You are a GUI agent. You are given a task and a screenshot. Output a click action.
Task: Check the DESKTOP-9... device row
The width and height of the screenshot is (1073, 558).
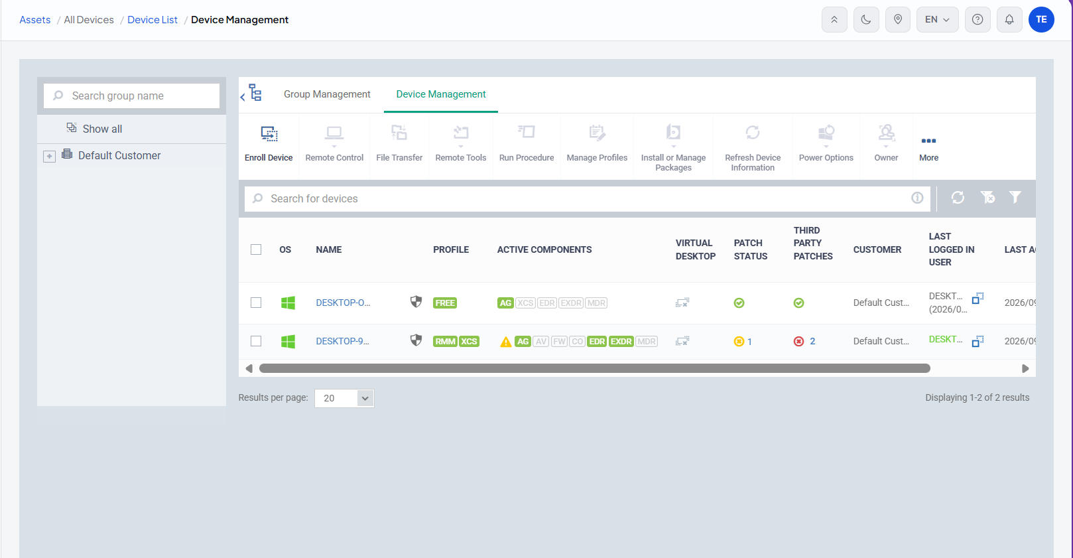256,341
